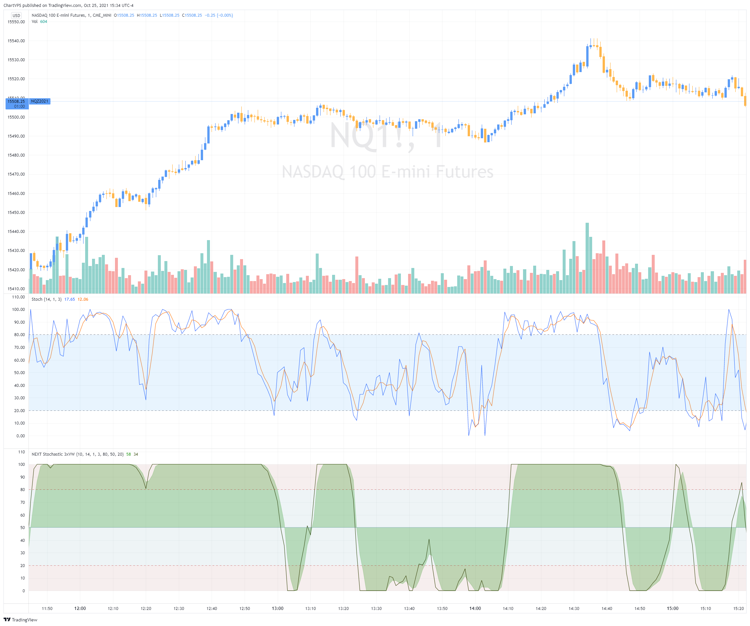This screenshot has height=626, width=750.
Task: Click the 12:00 time axis label
Action: pos(80,609)
